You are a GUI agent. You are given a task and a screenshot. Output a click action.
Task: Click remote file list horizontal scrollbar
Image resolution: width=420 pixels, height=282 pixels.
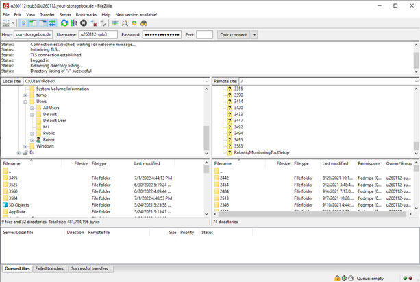[x=312, y=214]
